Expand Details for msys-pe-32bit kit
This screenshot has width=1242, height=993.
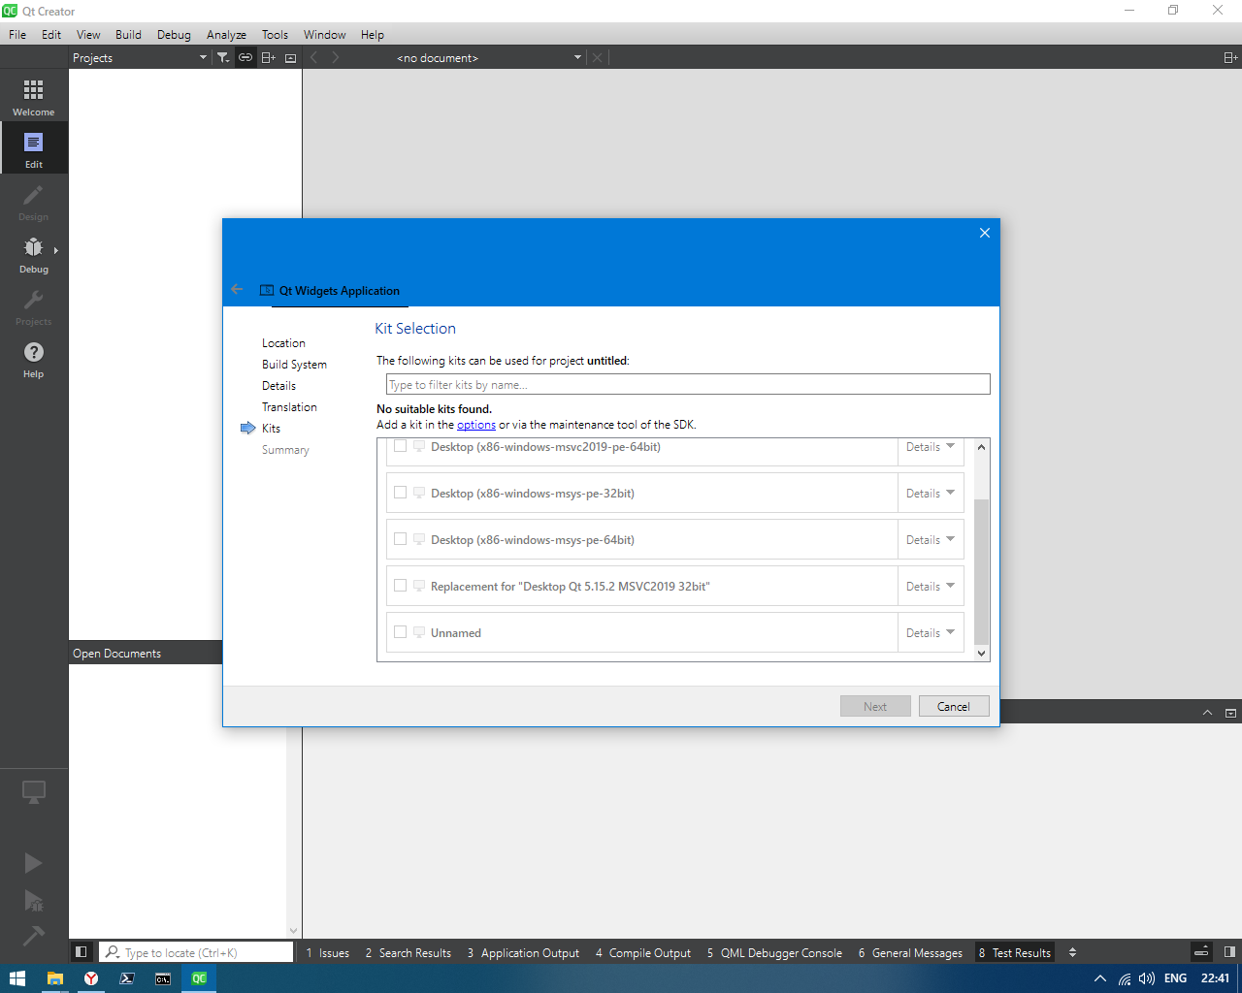[x=931, y=494]
